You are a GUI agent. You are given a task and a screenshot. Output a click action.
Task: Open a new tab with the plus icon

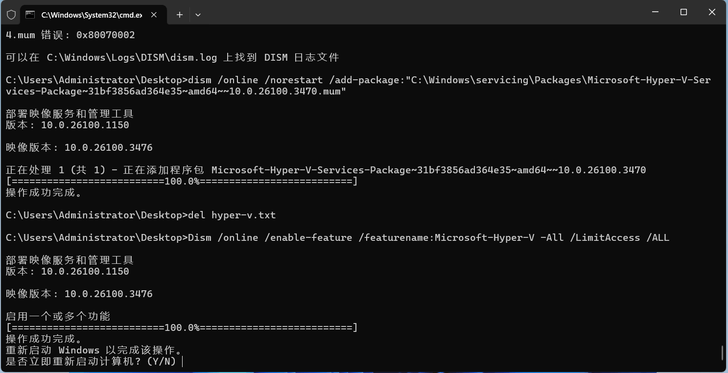click(180, 15)
